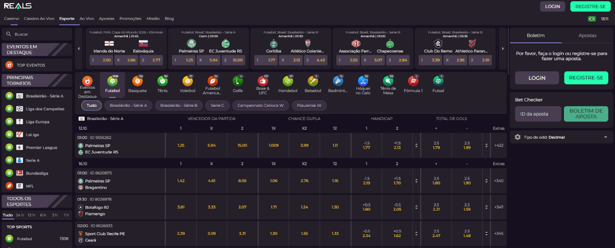Open the Beisebol sport icon
This screenshot has width=615, height=248.
click(313, 81)
